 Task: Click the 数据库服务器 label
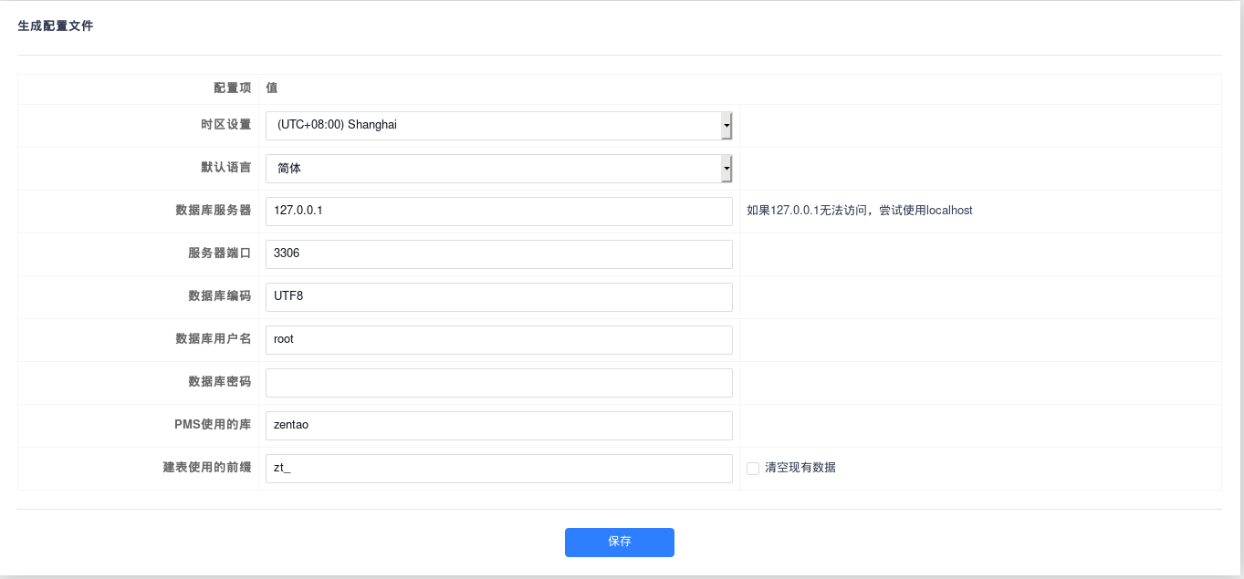214,211
